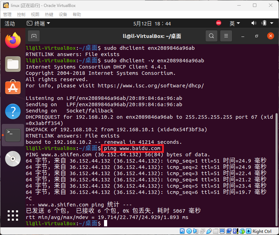Click the icmp_seq=1 output line
The image size is (279, 235).
146,161
